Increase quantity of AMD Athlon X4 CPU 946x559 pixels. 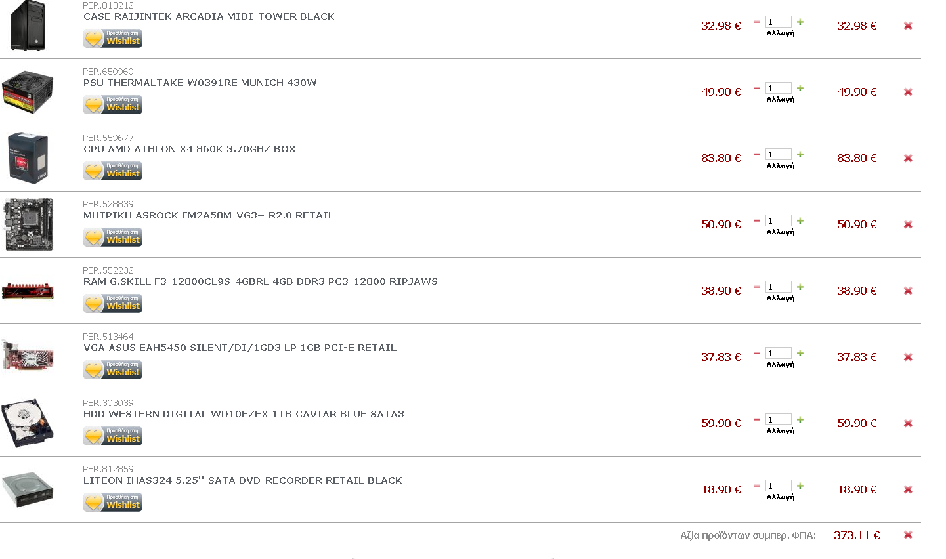(x=800, y=155)
